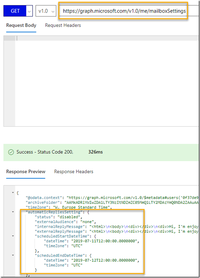
Task: Click the "none" externalAudience value
Action: point(87,222)
